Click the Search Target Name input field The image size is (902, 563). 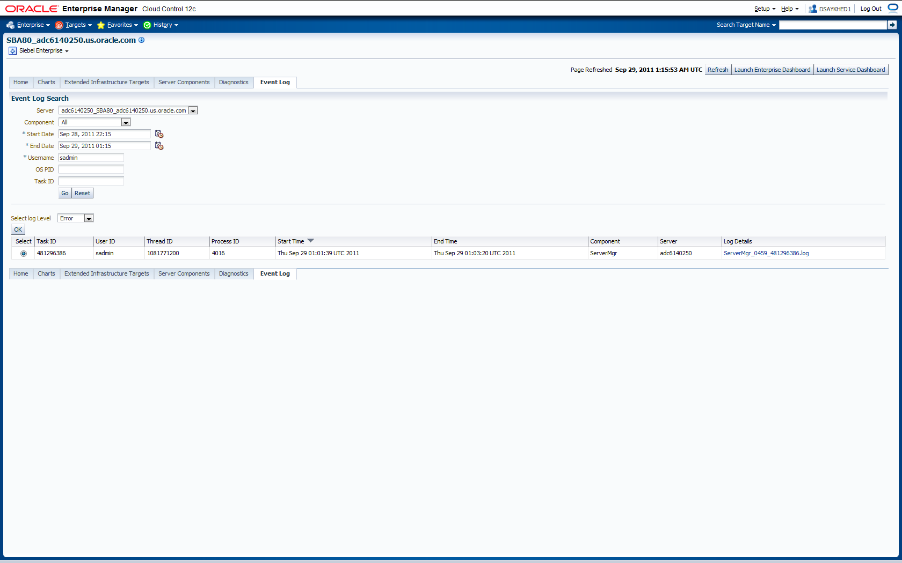(833, 25)
